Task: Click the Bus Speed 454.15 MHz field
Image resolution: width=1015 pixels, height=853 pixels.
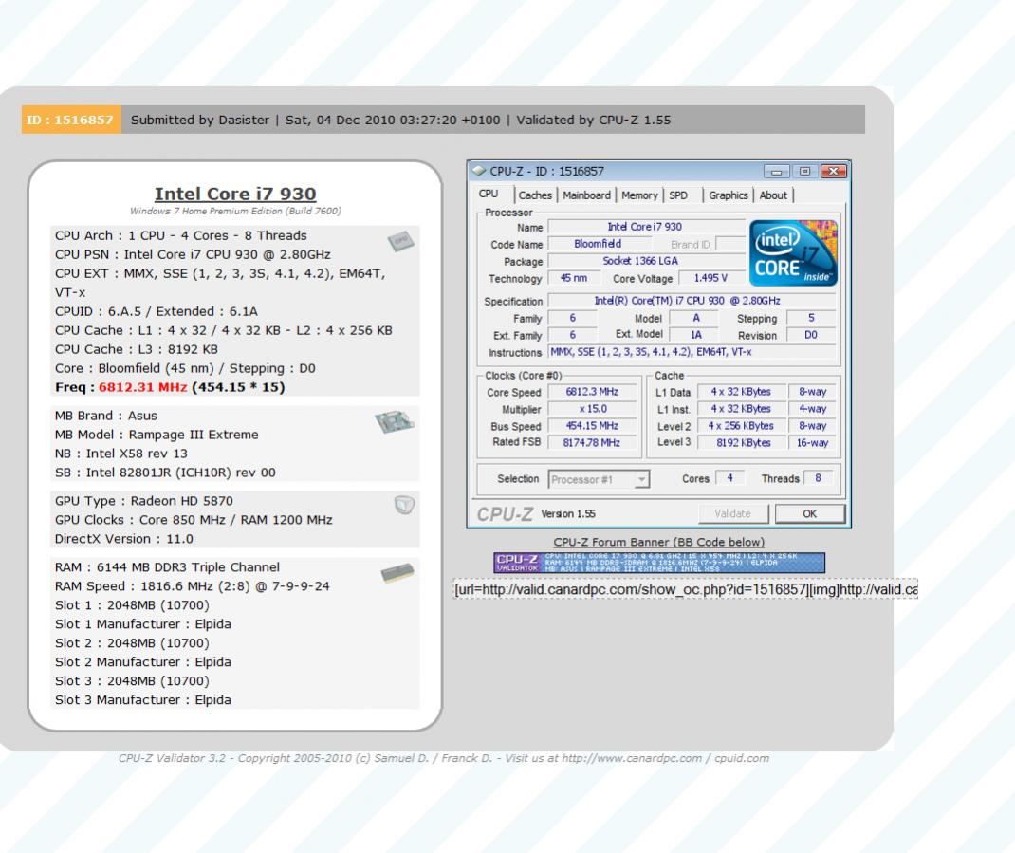Action: (x=592, y=425)
